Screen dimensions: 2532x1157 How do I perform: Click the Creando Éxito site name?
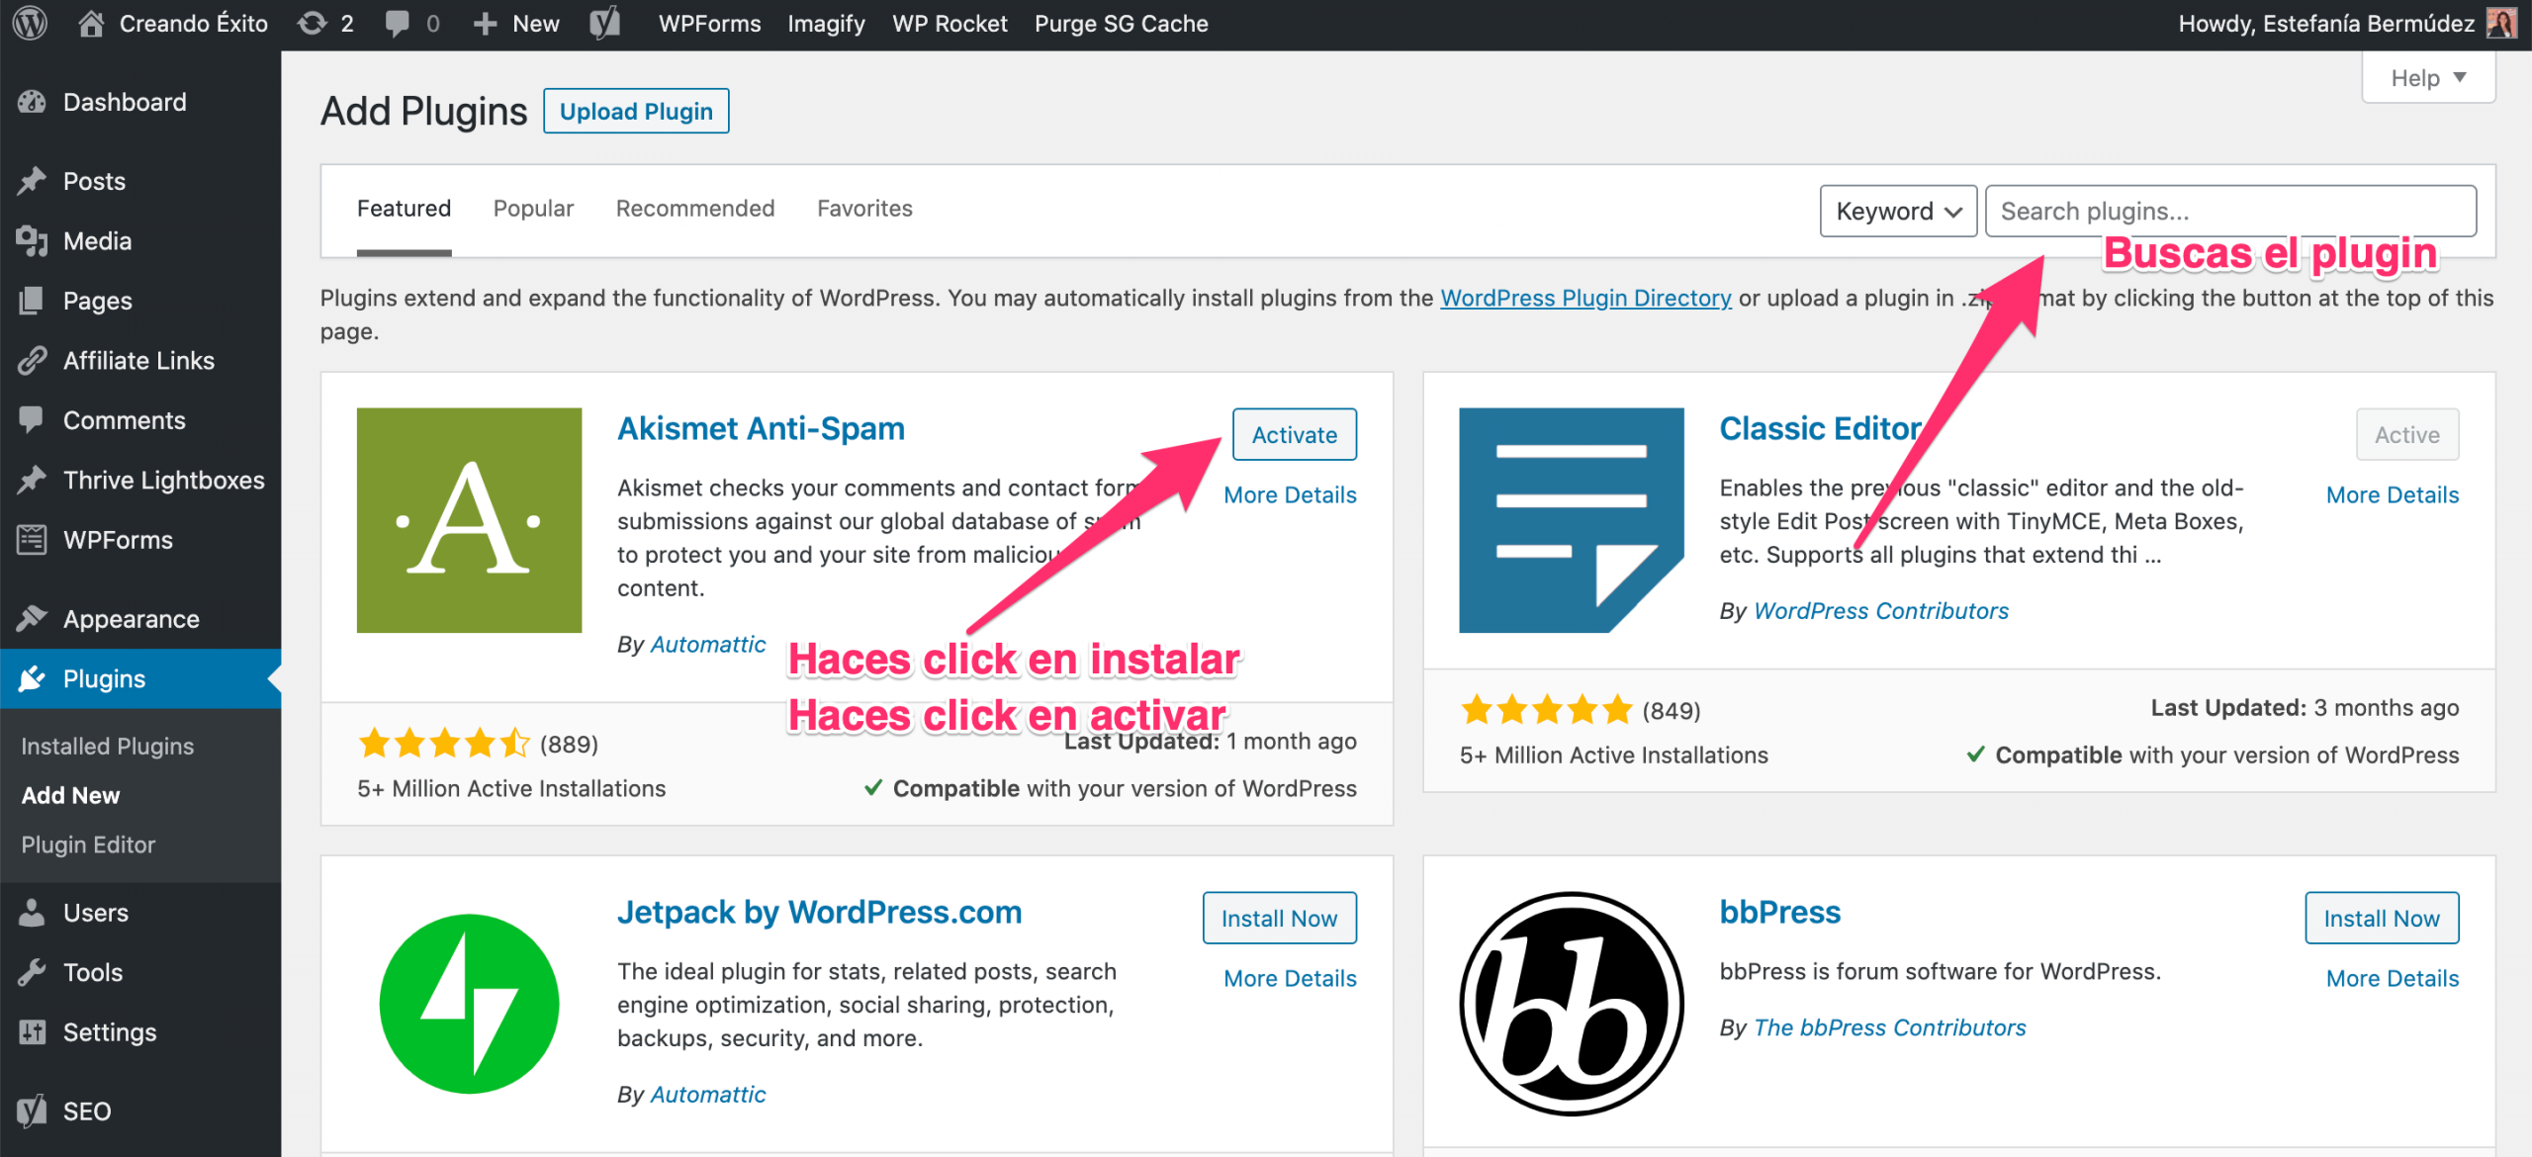[x=194, y=24]
